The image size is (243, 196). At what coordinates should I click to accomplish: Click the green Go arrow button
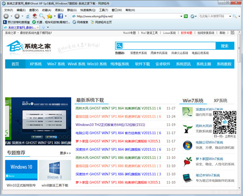[185, 16]
